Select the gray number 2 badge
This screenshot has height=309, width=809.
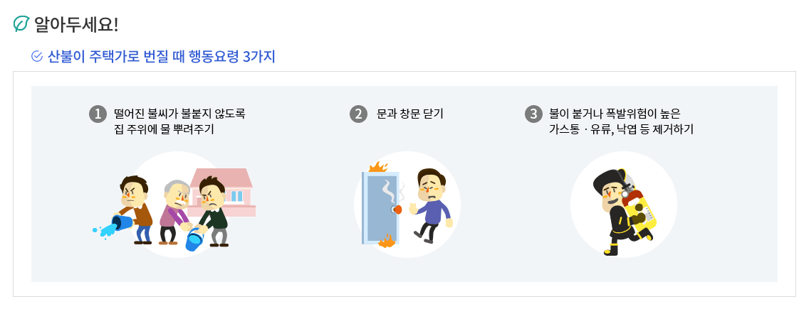[x=358, y=114]
